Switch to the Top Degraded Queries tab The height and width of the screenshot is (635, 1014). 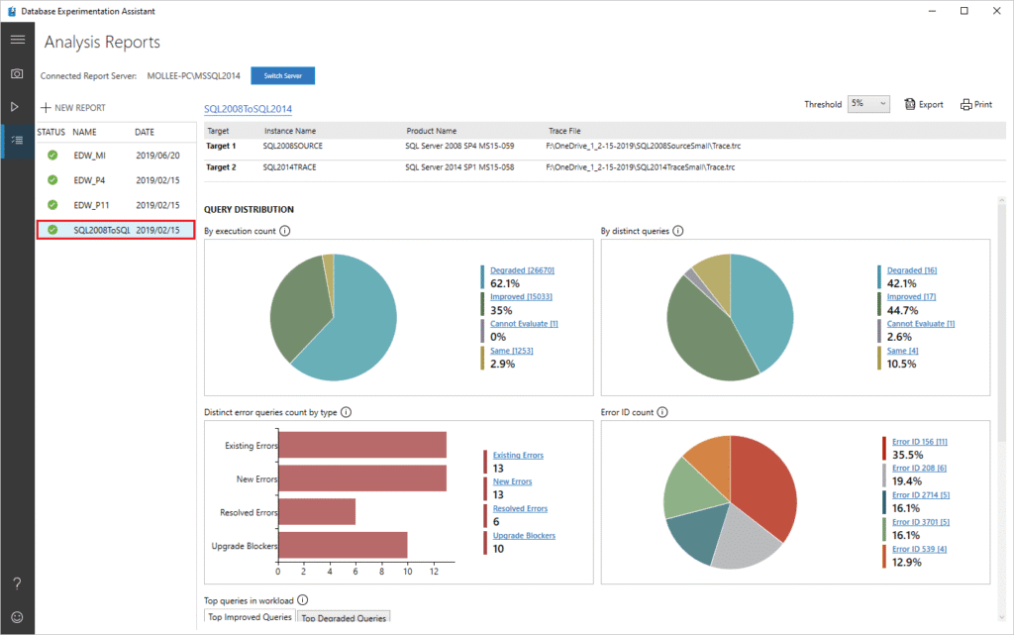tap(344, 616)
